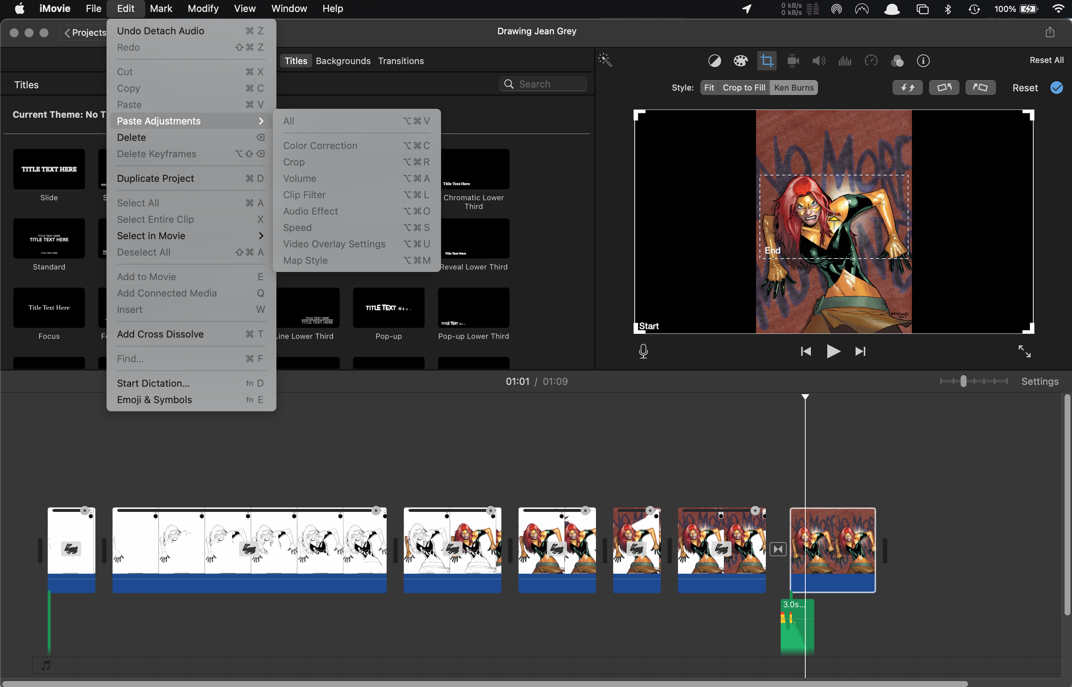Click the transition icon between last clips
Screen dimensions: 1072x687
click(778, 549)
